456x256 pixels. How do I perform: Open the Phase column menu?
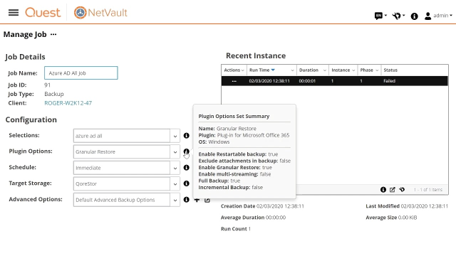[x=377, y=70]
